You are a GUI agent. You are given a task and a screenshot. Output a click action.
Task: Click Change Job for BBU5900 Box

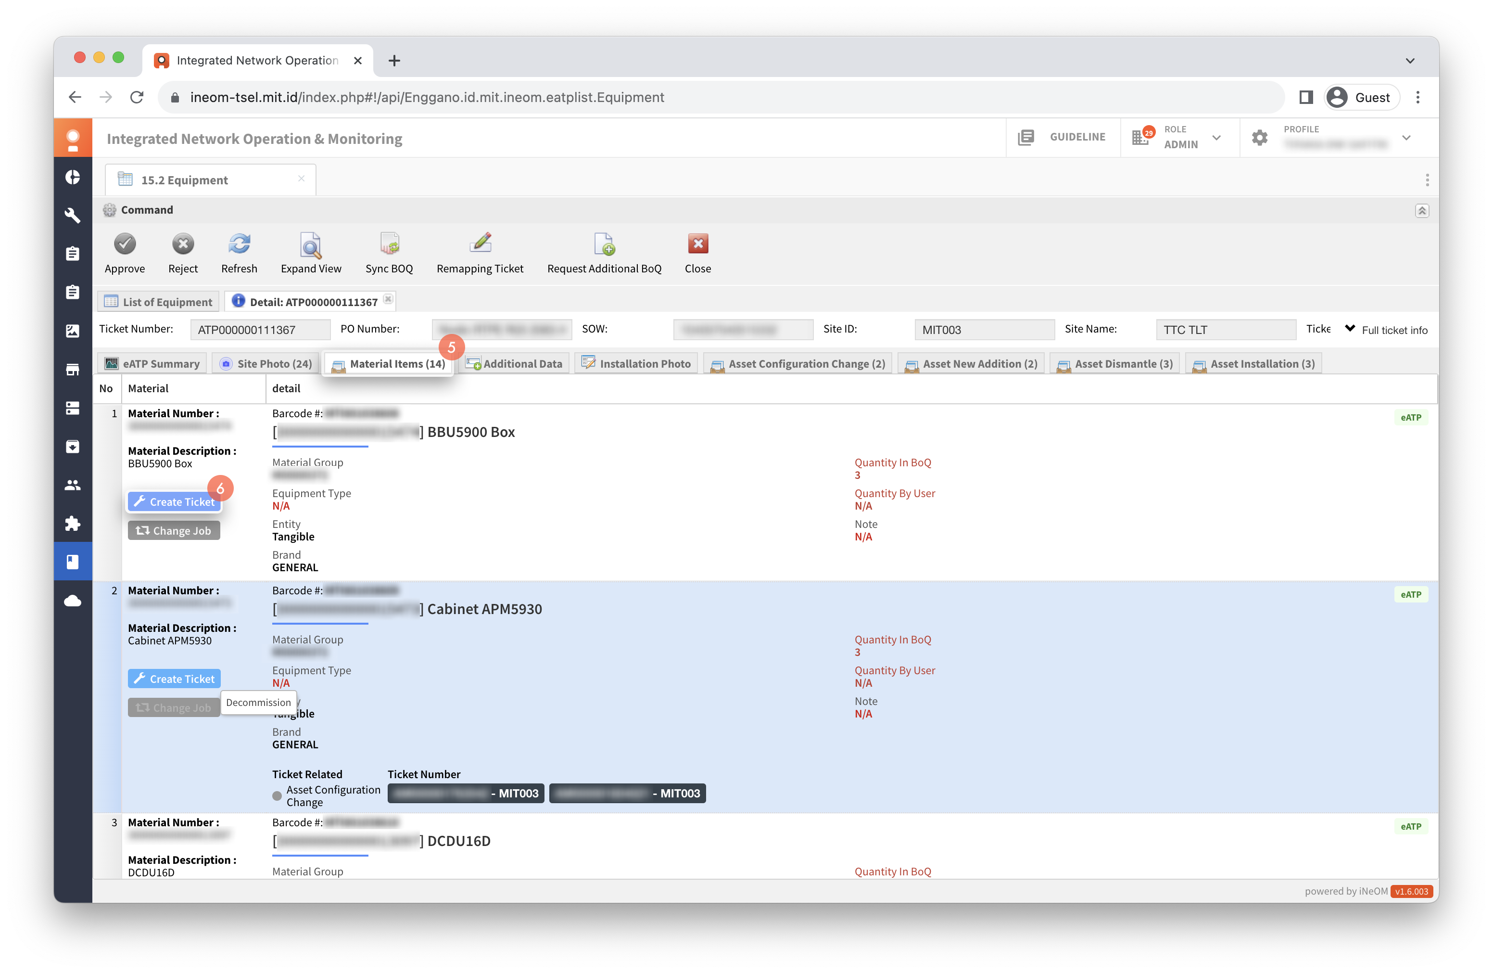coord(174,530)
